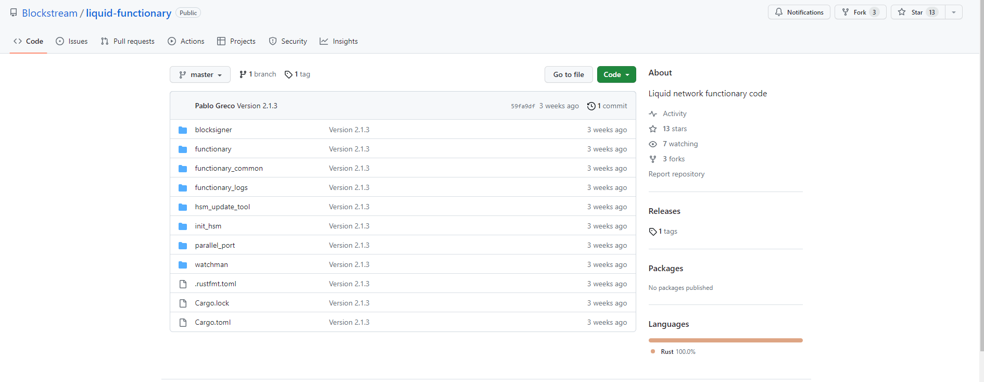Open the Pull requests tab
Viewport: 984px width, 382px height.
[x=128, y=41]
